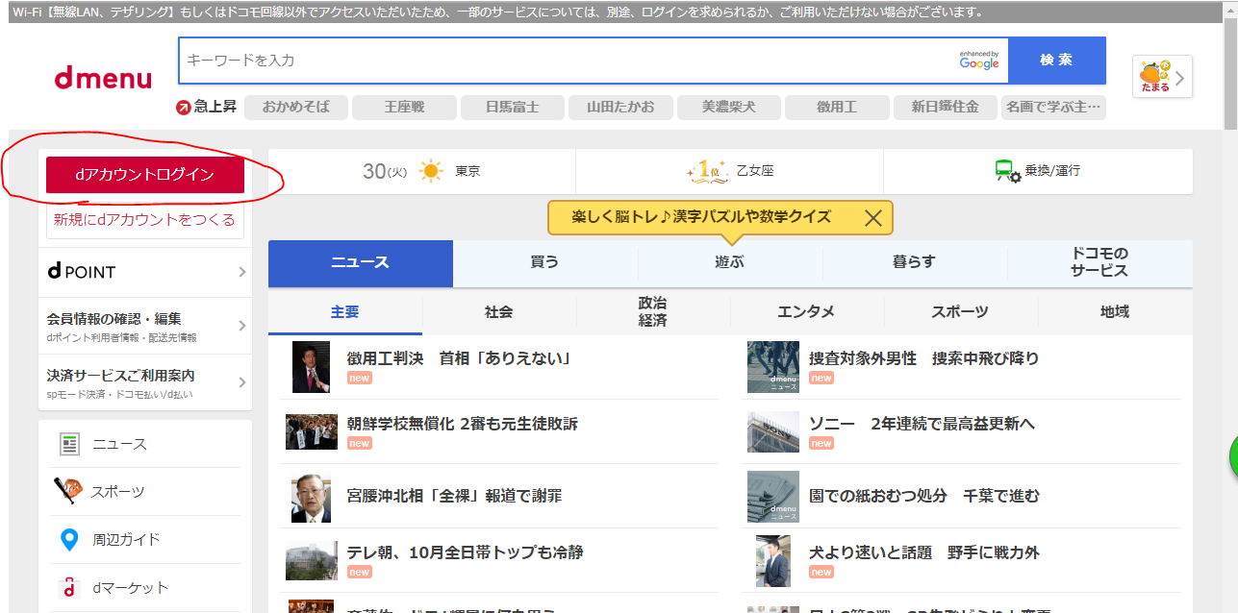Select the 地域 news sub-tab

[1115, 312]
